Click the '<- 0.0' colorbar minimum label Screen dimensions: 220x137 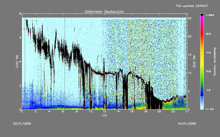pyautogui.click(x=210, y=109)
